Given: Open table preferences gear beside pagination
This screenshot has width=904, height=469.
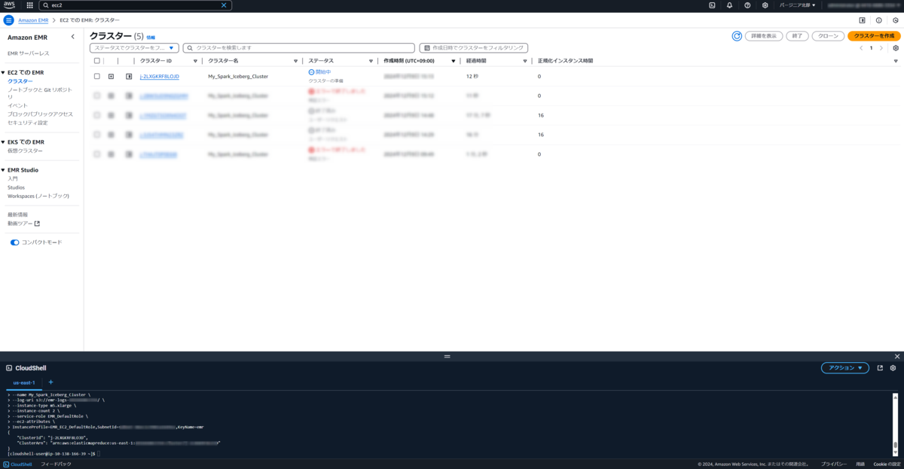Looking at the screenshot, I should click(896, 47).
